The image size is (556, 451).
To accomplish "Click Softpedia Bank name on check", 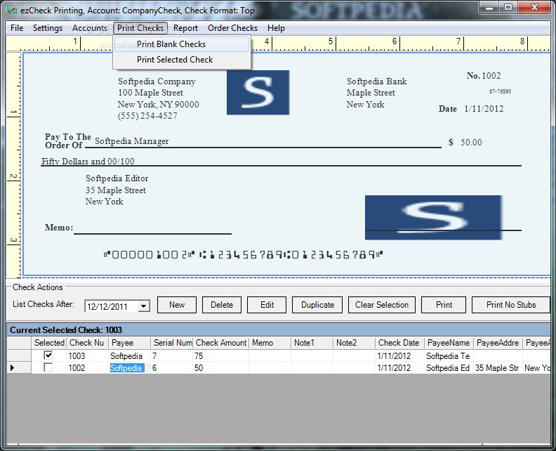I will click(x=376, y=81).
